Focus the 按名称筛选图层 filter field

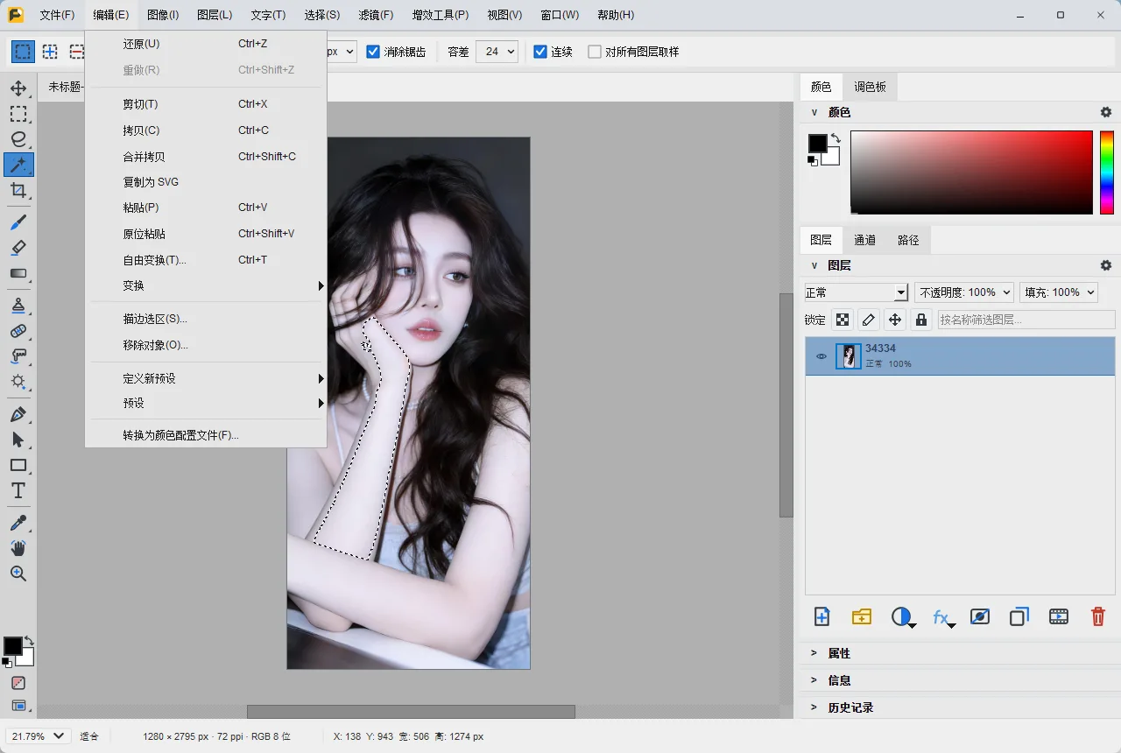[x=1026, y=320]
